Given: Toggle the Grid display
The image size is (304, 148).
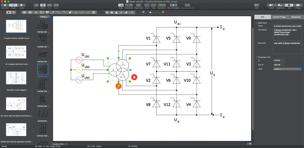Looking at the screenshot, I should [x=257, y=6].
